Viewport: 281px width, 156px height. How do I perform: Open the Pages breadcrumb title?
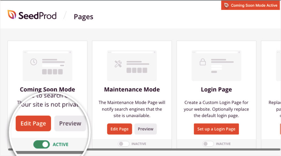[84, 17]
